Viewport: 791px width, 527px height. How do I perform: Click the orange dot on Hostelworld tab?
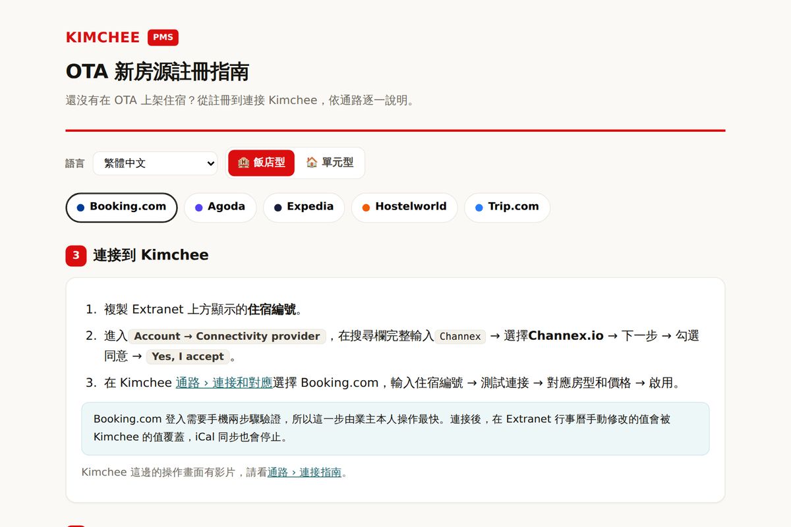click(366, 208)
